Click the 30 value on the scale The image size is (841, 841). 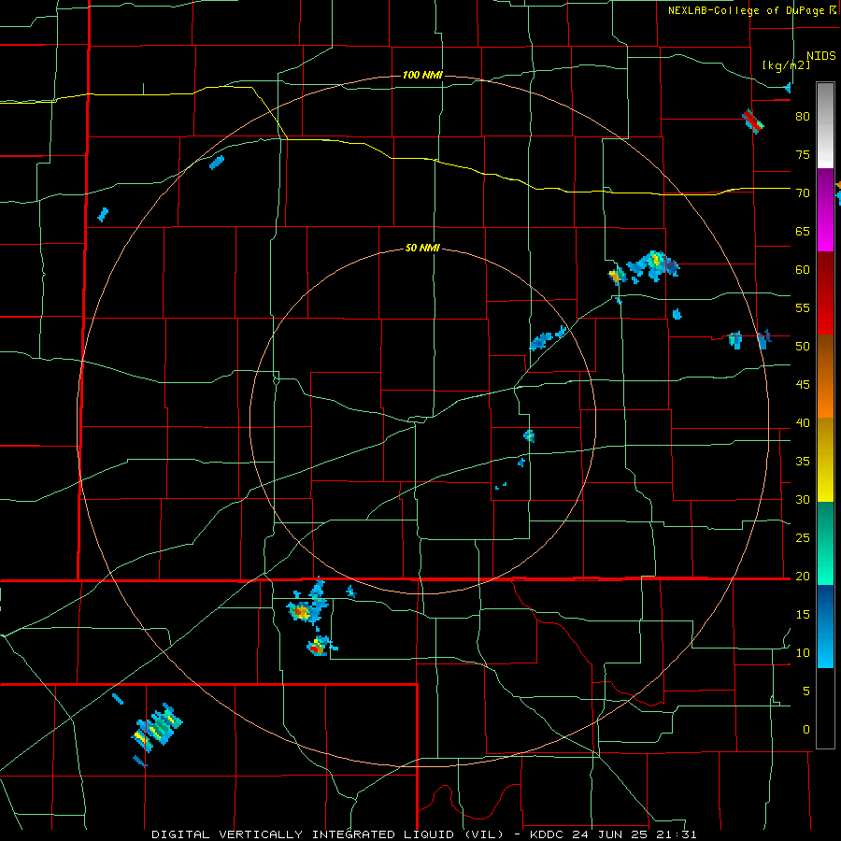(x=803, y=500)
